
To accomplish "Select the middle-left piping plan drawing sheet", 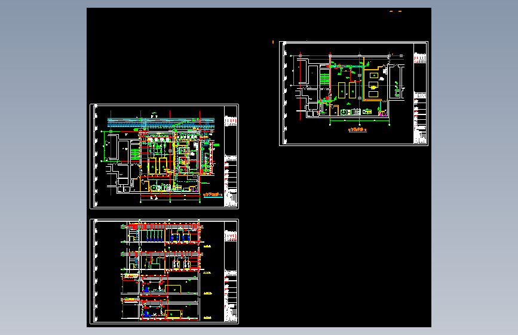I will pos(164,156).
